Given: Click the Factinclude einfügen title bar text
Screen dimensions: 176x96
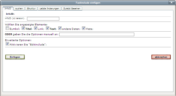Looking at the screenshot, I should 88,3.
